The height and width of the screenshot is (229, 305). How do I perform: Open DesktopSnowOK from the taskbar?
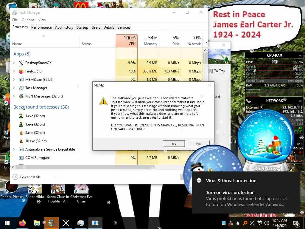(66, 223)
